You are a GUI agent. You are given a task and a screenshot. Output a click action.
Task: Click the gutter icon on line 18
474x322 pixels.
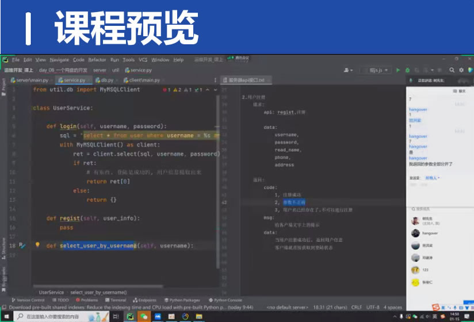click(22, 246)
